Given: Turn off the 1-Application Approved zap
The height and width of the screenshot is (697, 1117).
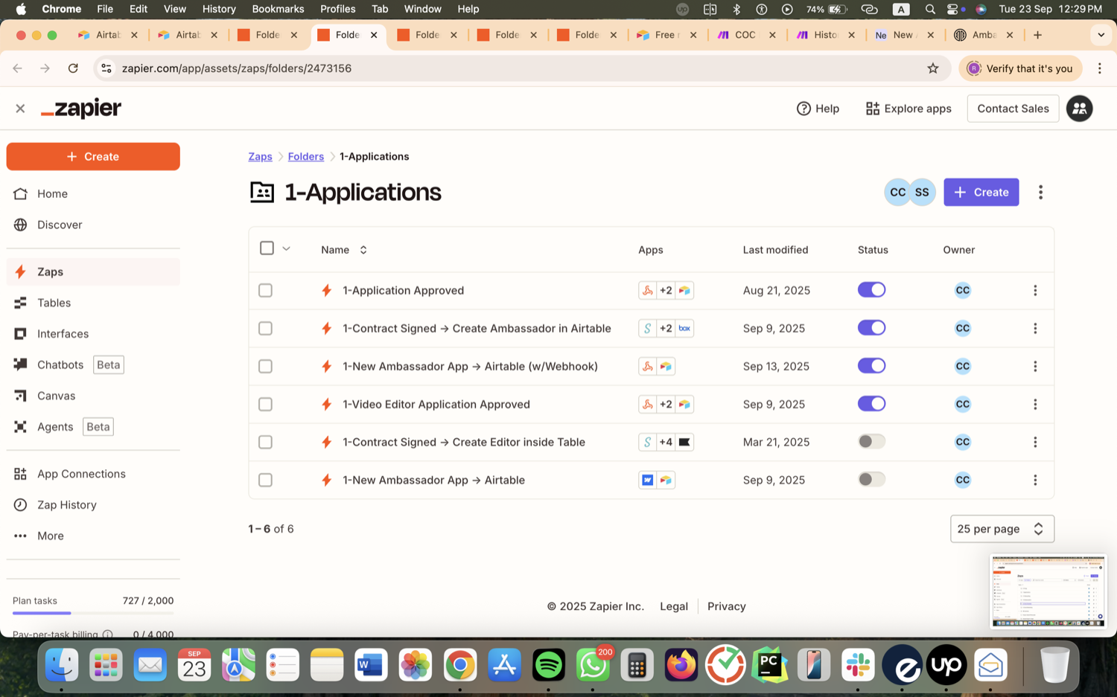Looking at the screenshot, I should [871, 290].
